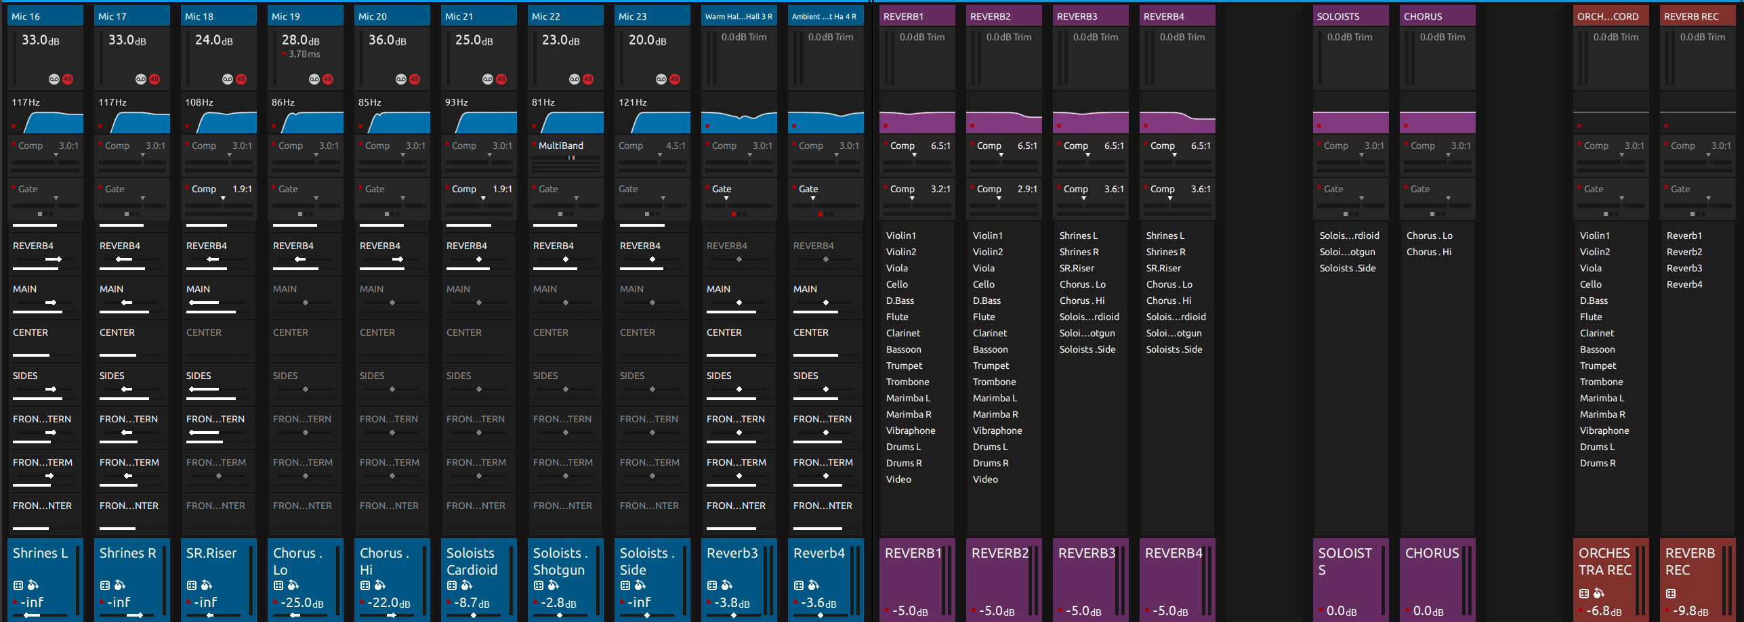The height and width of the screenshot is (622, 1744).
Task: Click the pan knob icon on SR.Riser
Action: pos(207,585)
